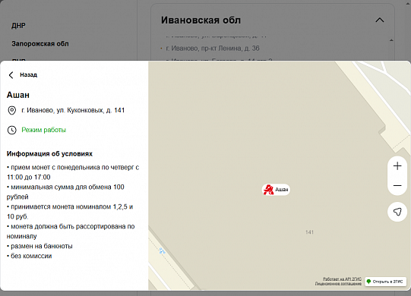
Task: Click the location pin icon beside the address
Action: (x=12, y=111)
